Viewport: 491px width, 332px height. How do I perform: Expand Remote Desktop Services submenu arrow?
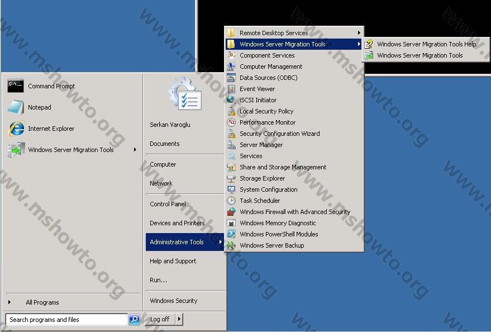coord(359,33)
